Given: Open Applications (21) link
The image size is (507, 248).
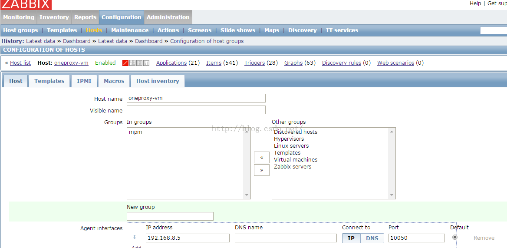Looking at the screenshot, I should coord(171,63).
